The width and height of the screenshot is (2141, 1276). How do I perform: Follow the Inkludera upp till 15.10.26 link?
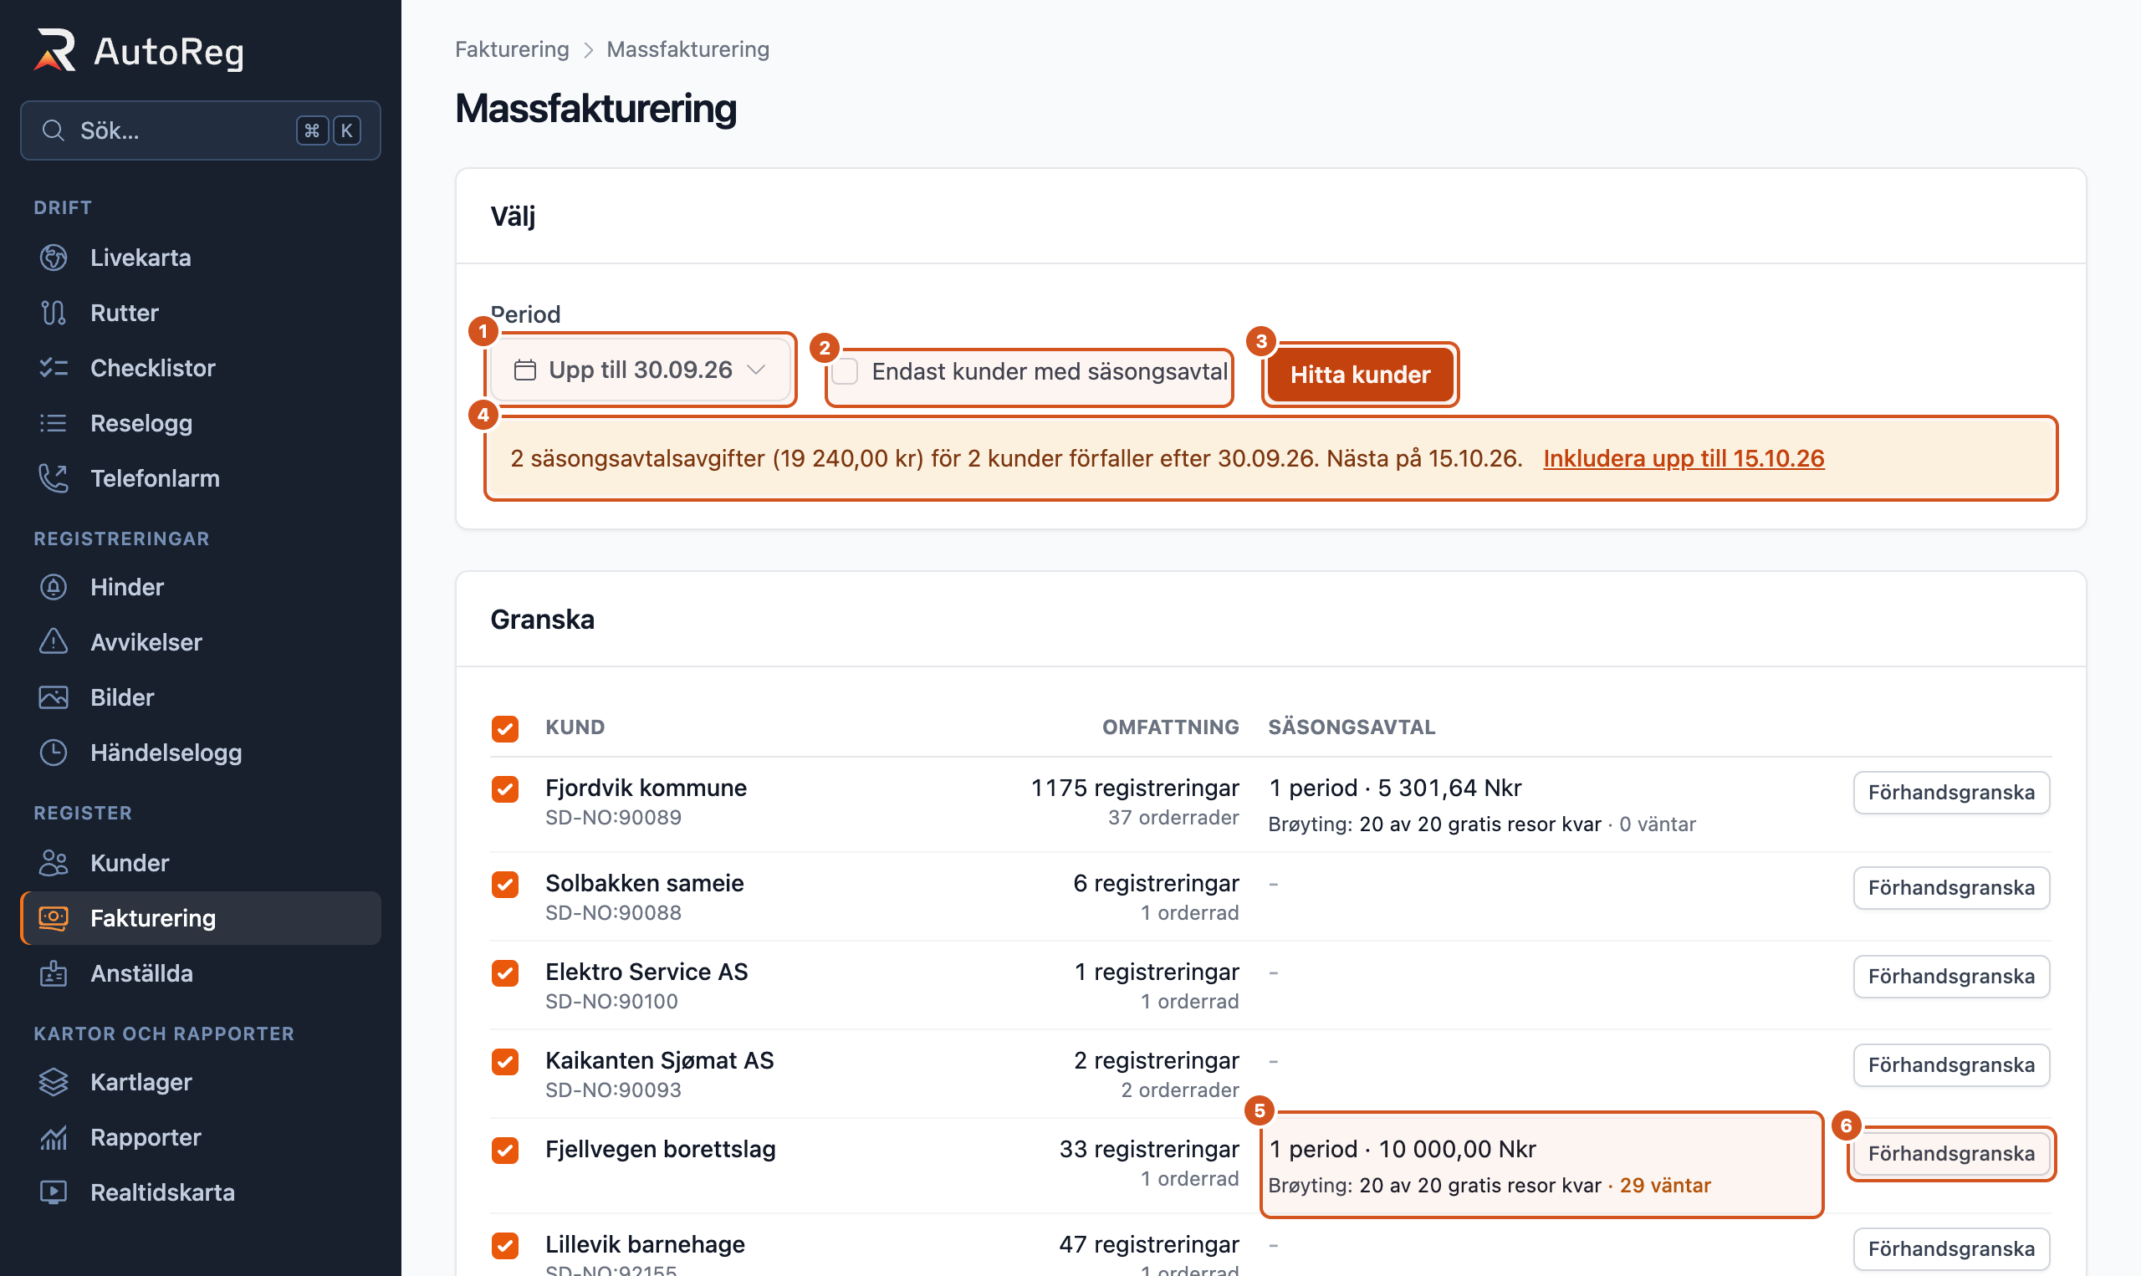point(1684,458)
